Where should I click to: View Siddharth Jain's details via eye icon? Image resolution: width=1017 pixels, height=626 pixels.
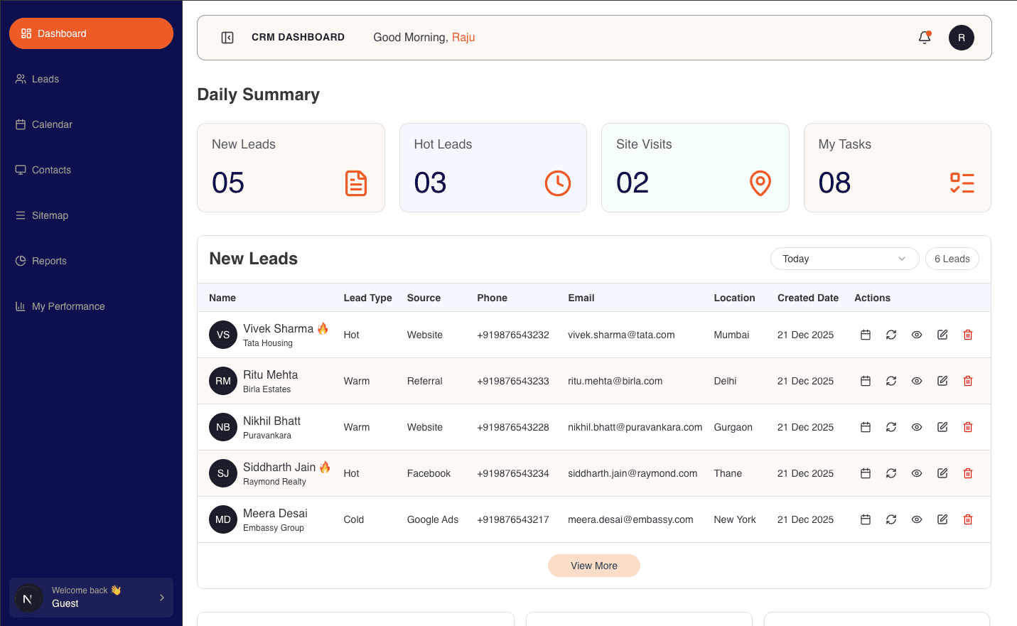916,473
